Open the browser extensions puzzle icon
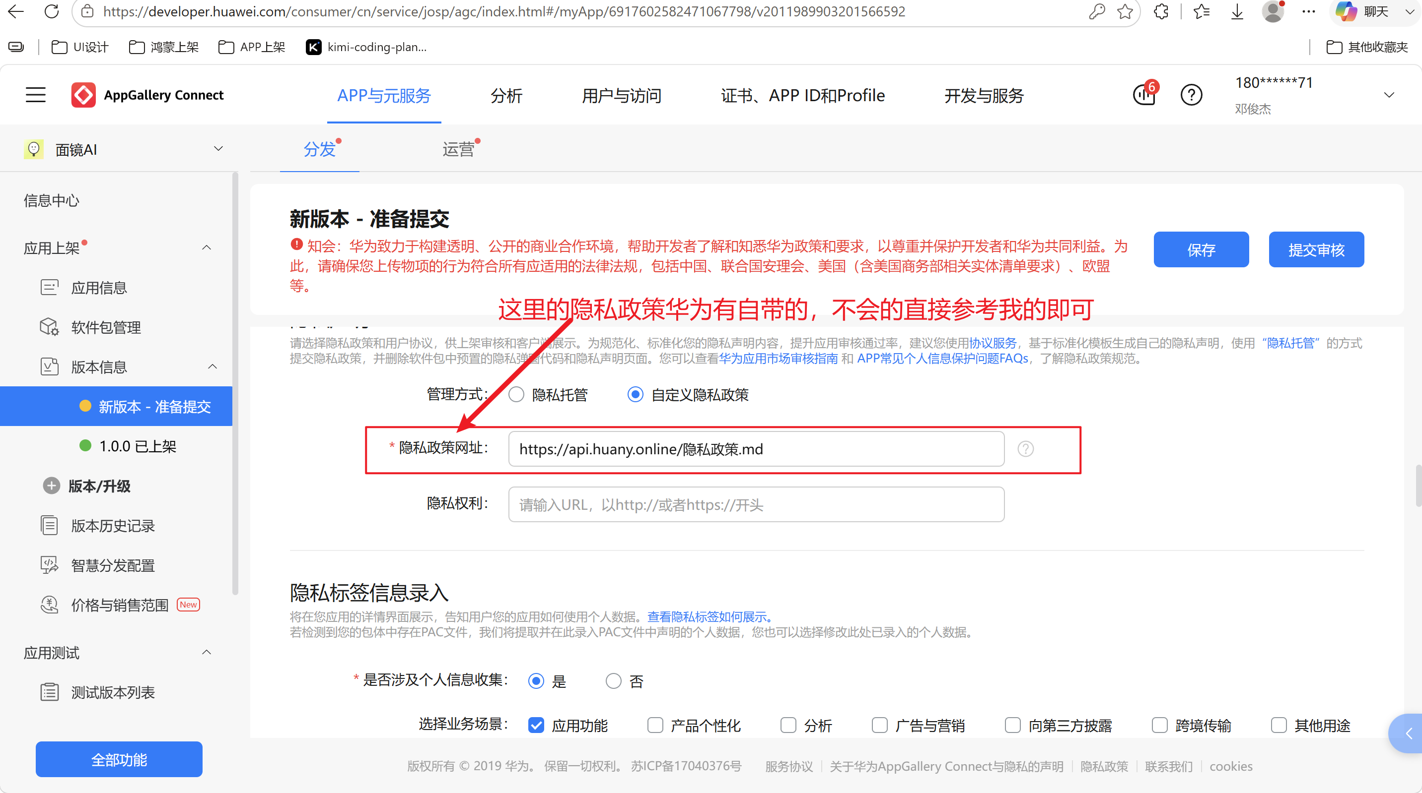Screen dimensions: 1422x793 (1161, 11)
